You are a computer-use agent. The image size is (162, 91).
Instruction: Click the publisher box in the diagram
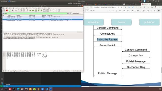(x=149, y=22)
